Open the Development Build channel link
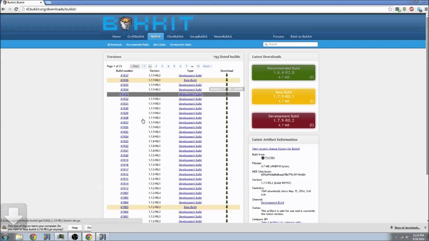This screenshot has height=241, width=429. pyautogui.click(x=272, y=203)
